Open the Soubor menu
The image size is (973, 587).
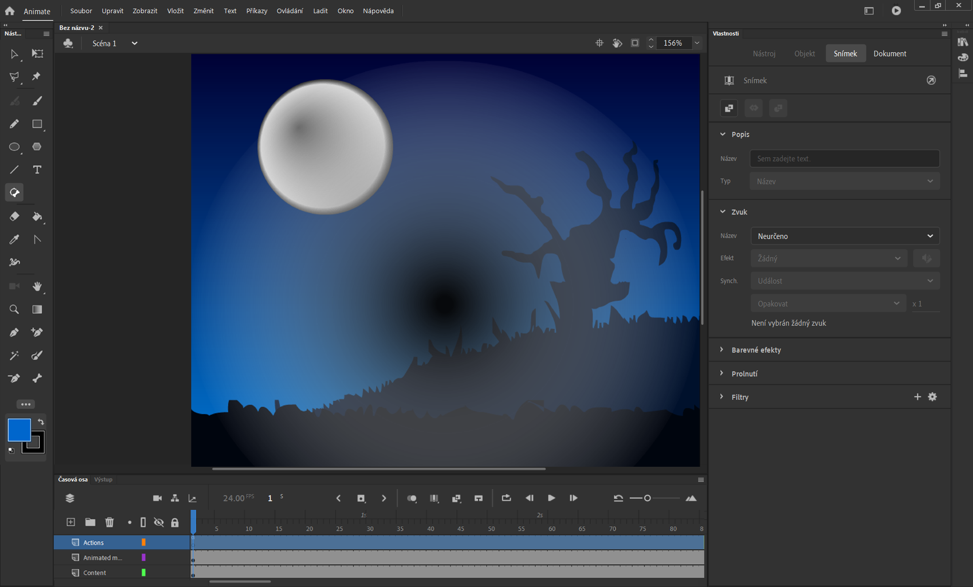point(81,11)
